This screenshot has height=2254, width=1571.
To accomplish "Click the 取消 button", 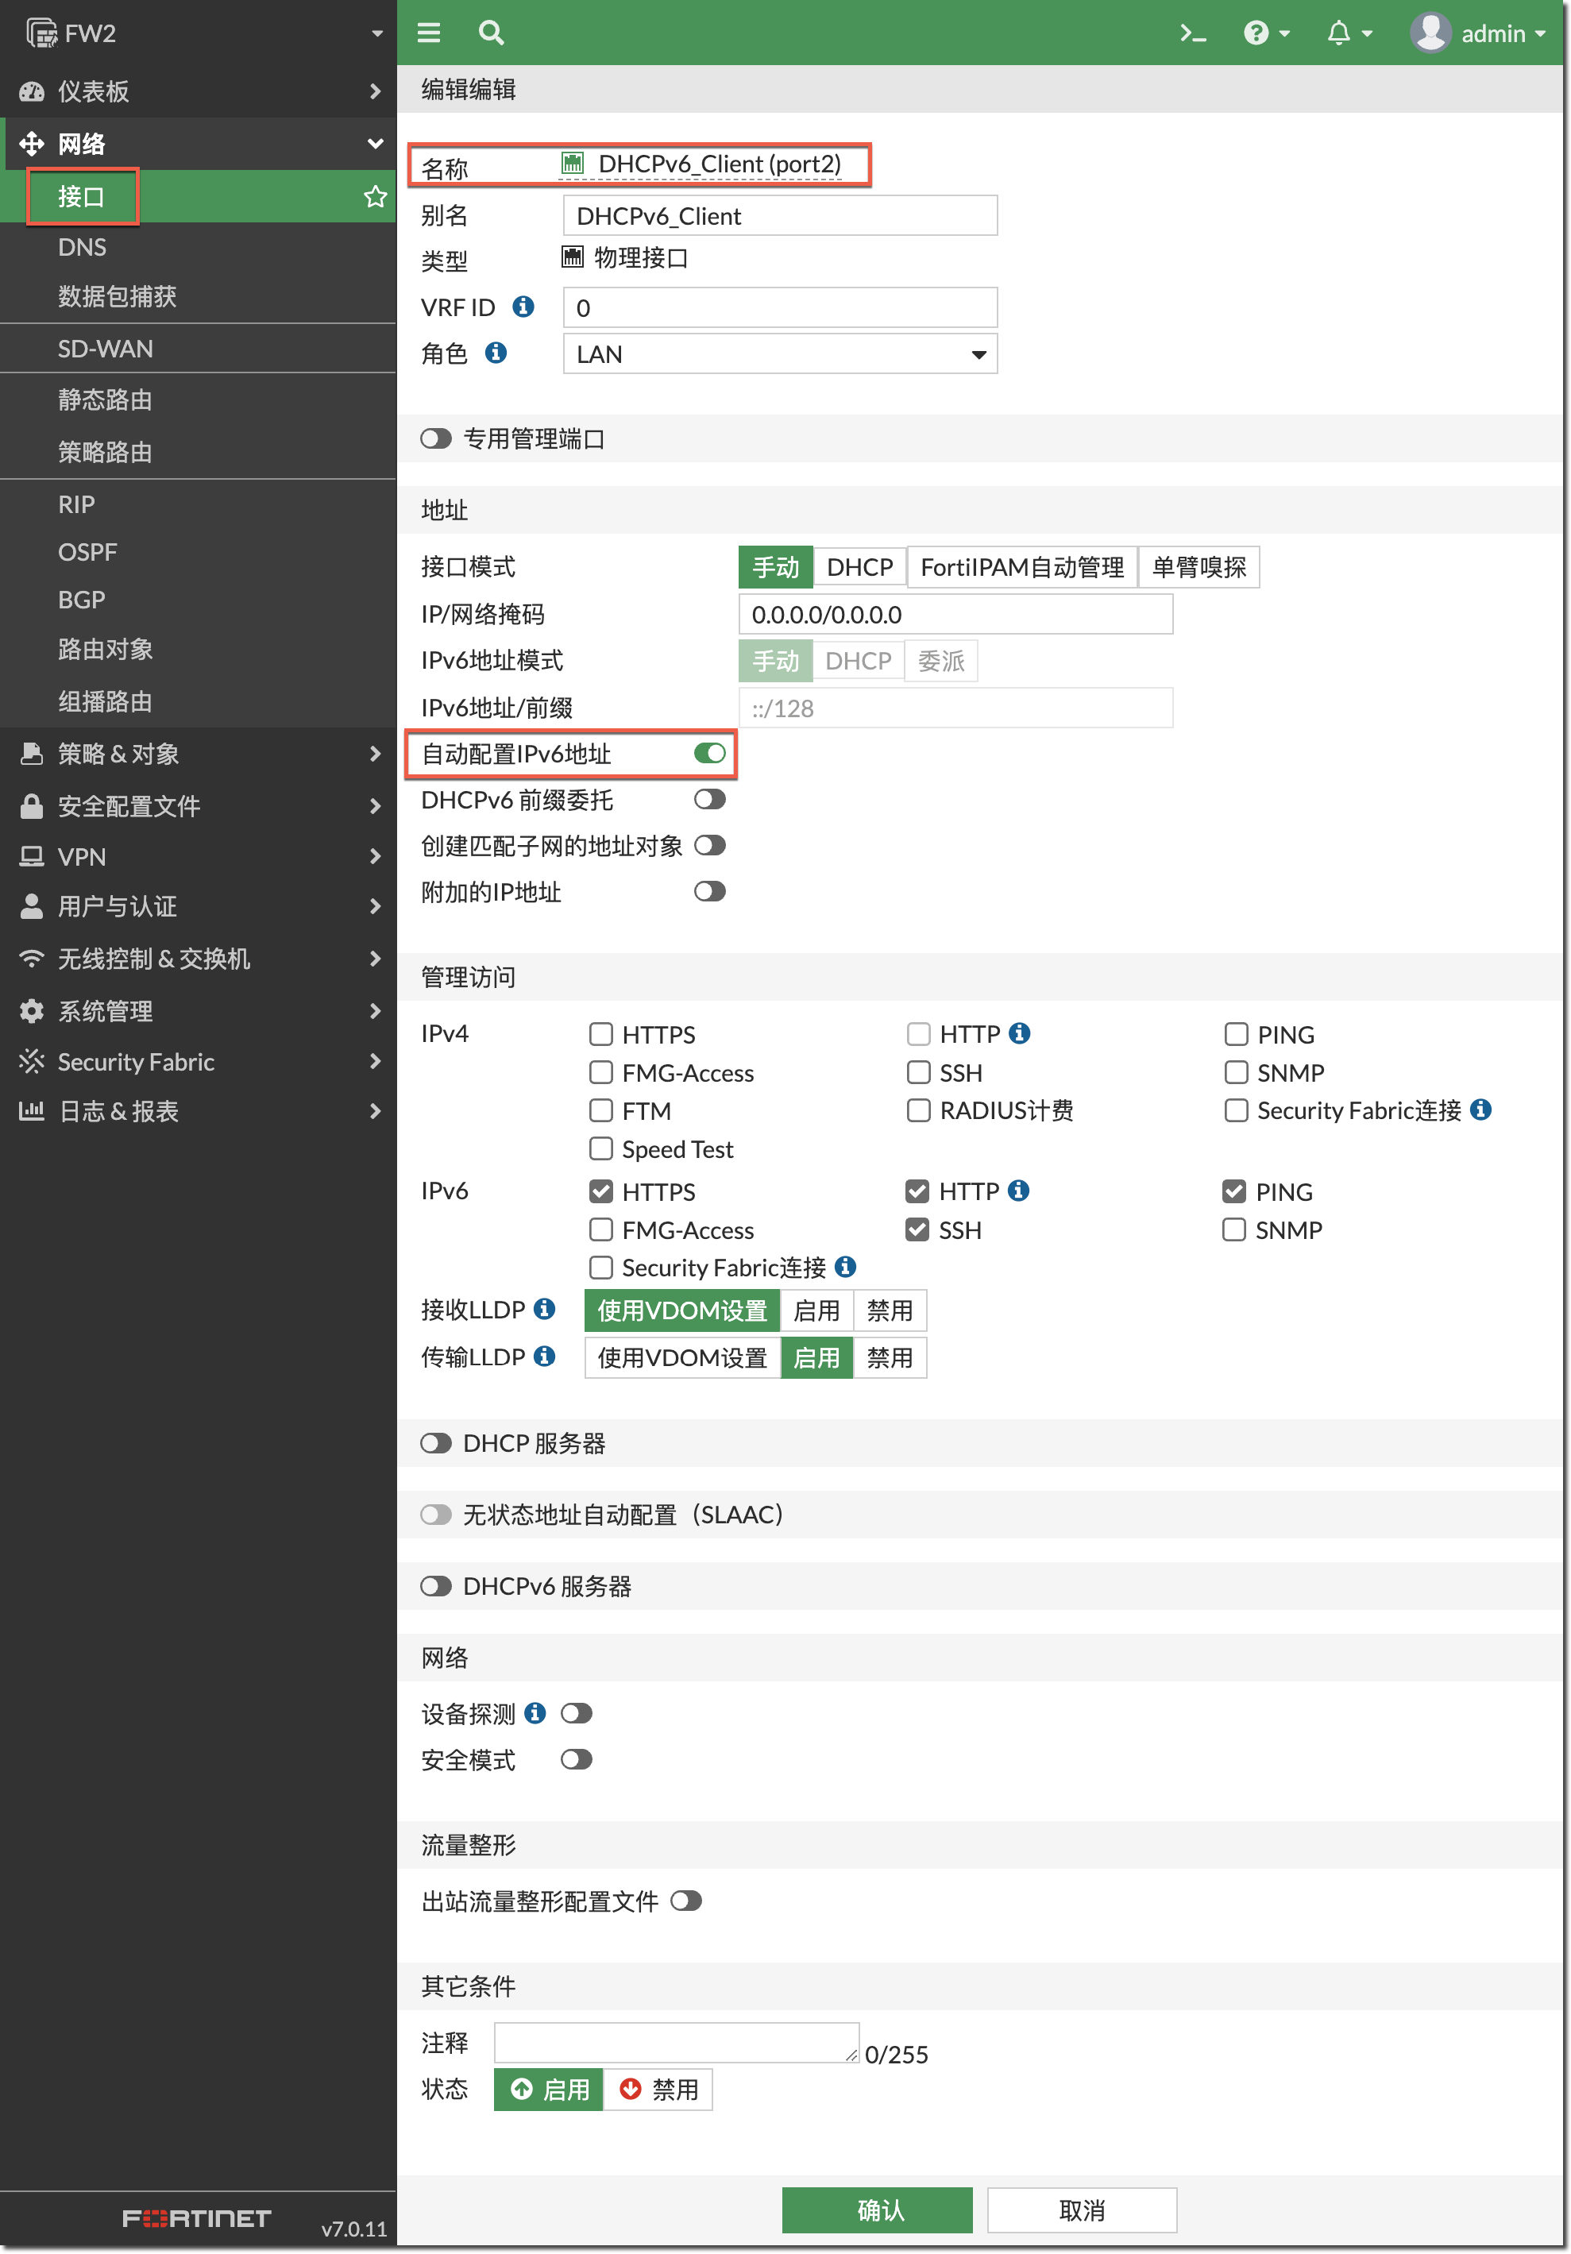I will coord(1082,2210).
